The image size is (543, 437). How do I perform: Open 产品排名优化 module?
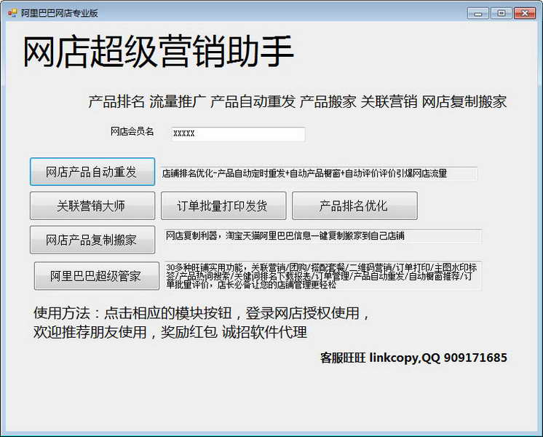(x=354, y=206)
